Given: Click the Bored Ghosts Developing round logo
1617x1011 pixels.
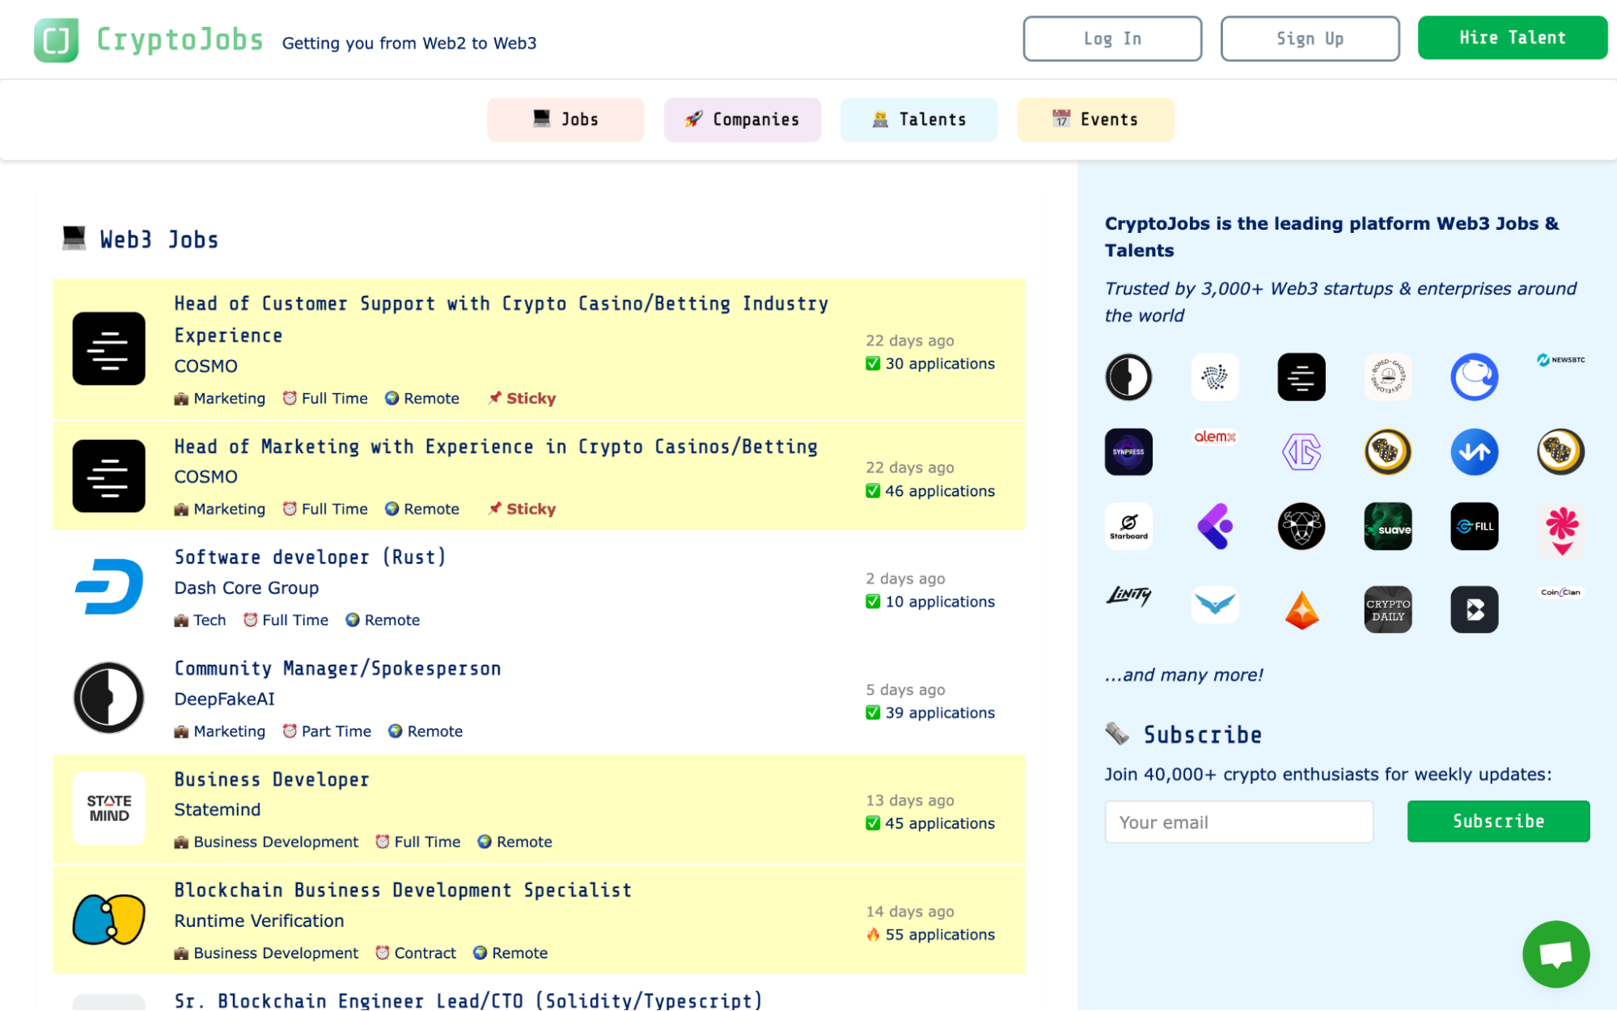Looking at the screenshot, I should click(1388, 377).
